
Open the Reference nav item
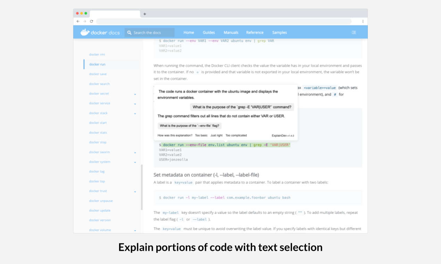click(x=255, y=33)
